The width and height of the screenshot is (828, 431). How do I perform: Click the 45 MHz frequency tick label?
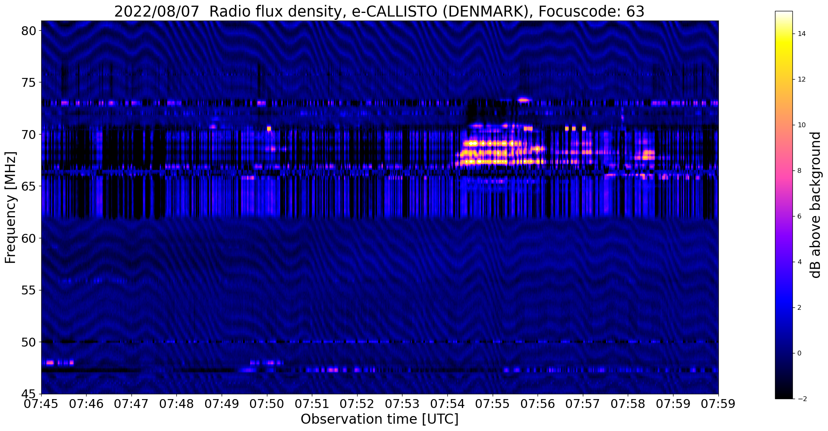click(x=29, y=394)
